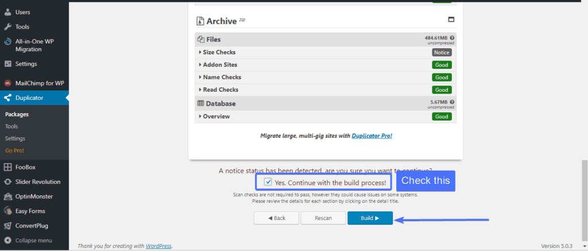
Task: Check 'Yes. Continue with the build process!'
Action: click(x=268, y=182)
